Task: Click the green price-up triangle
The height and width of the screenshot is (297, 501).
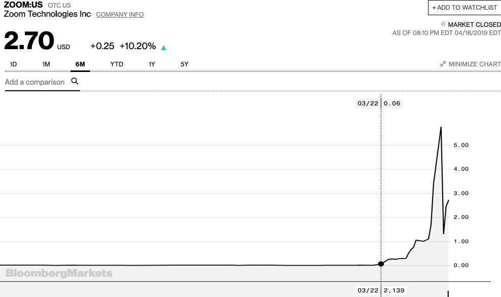Action: coord(164,48)
